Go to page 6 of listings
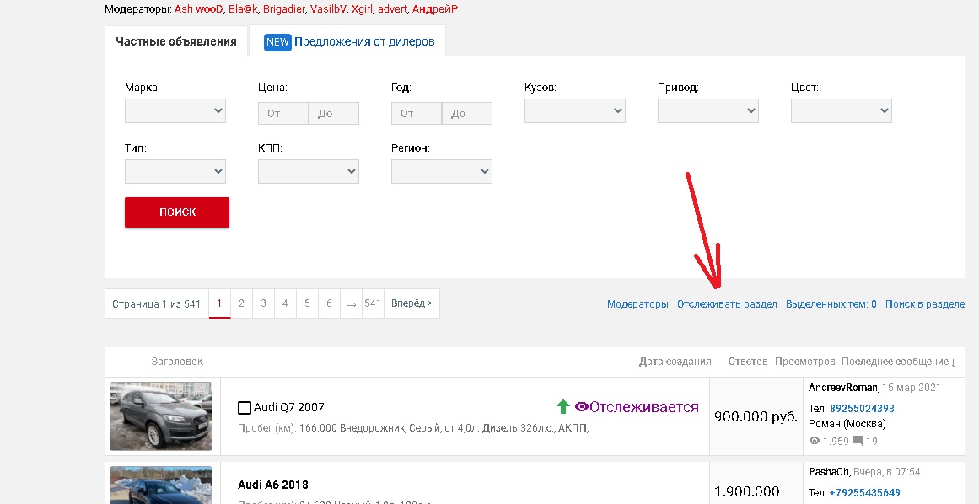This screenshot has height=504, width=979. coord(329,303)
